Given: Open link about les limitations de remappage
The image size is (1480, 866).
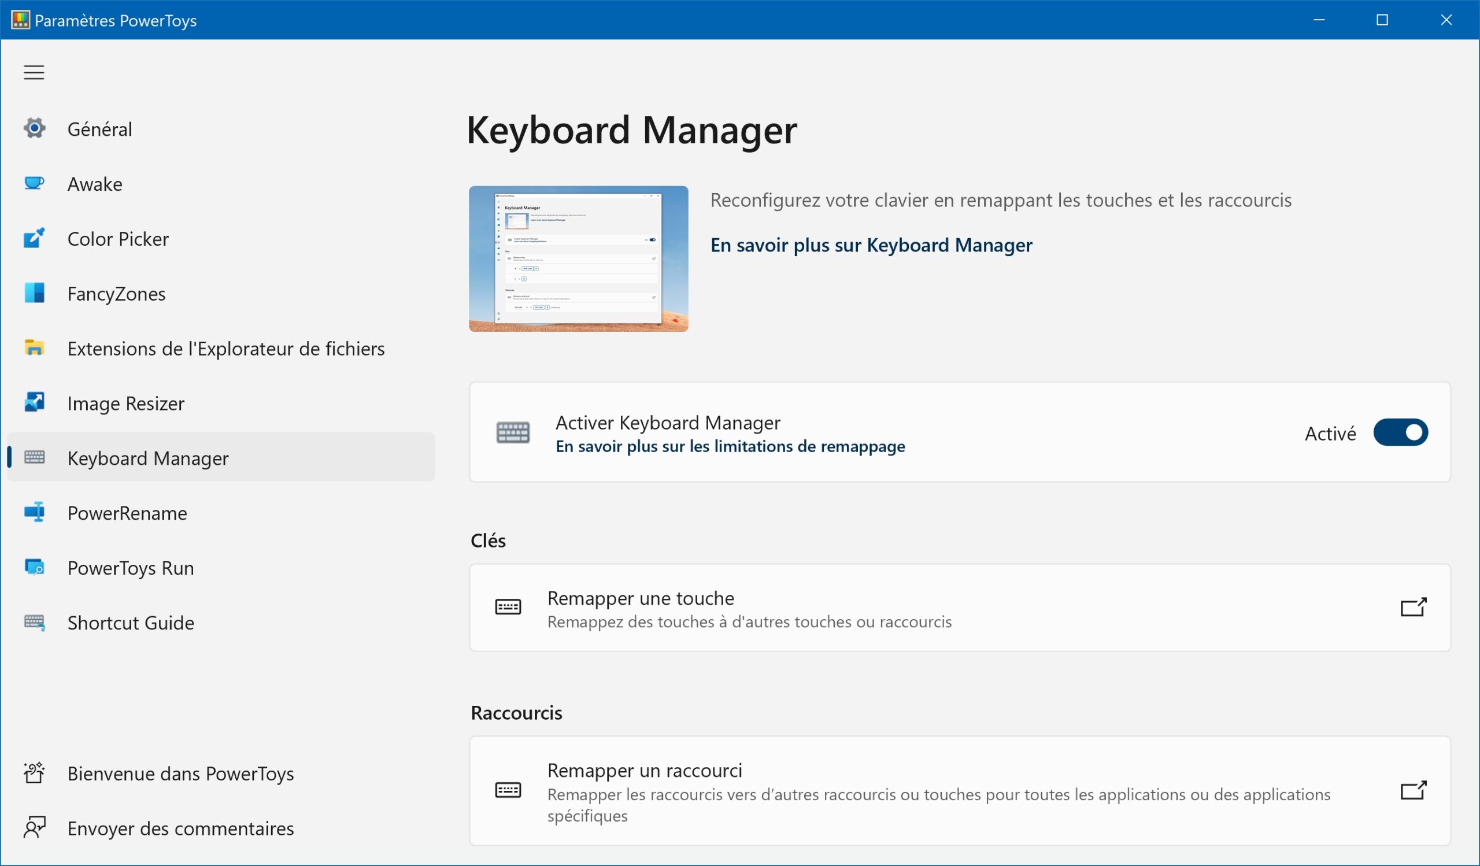Looking at the screenshot, I should tap(730, 447).
